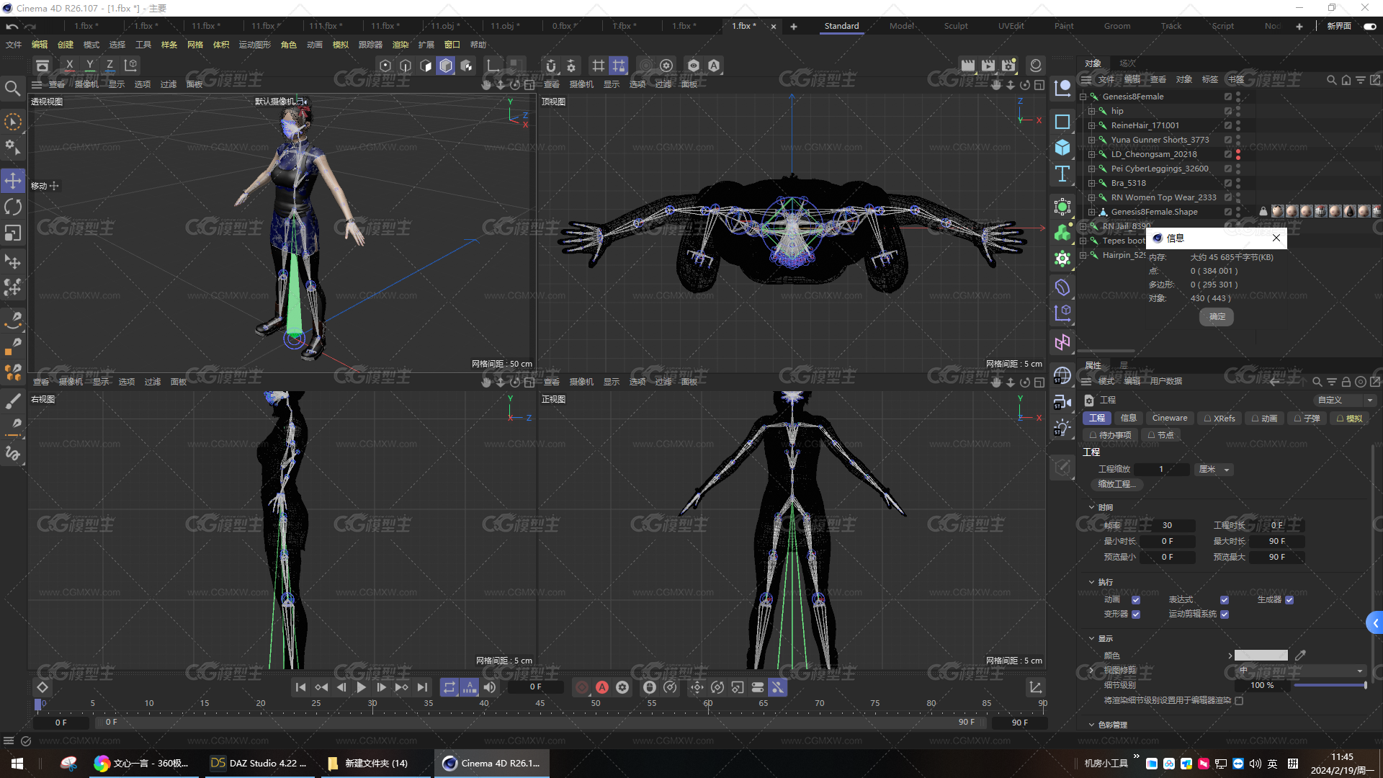This screenshot has width=1383, height=778.
Task: Toggle Z axis lock in top toolbar
Action: click(x=109, y=66)
